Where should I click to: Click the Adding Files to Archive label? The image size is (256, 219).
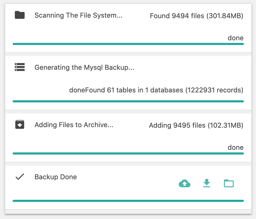(74, 125)
